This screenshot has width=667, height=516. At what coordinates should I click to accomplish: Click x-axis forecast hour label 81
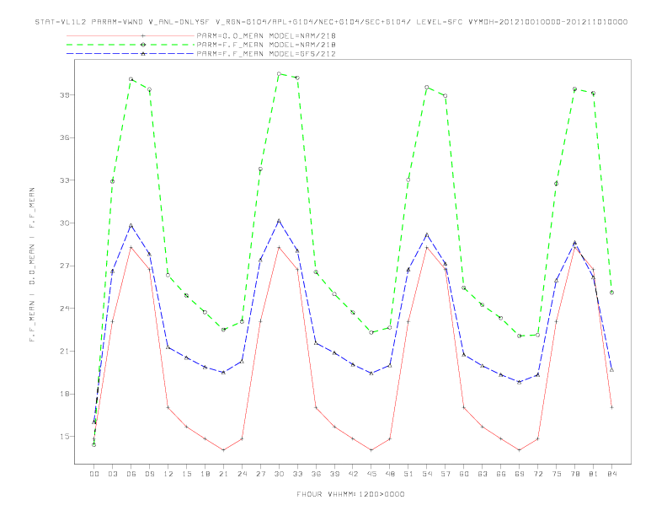point(594,474)
